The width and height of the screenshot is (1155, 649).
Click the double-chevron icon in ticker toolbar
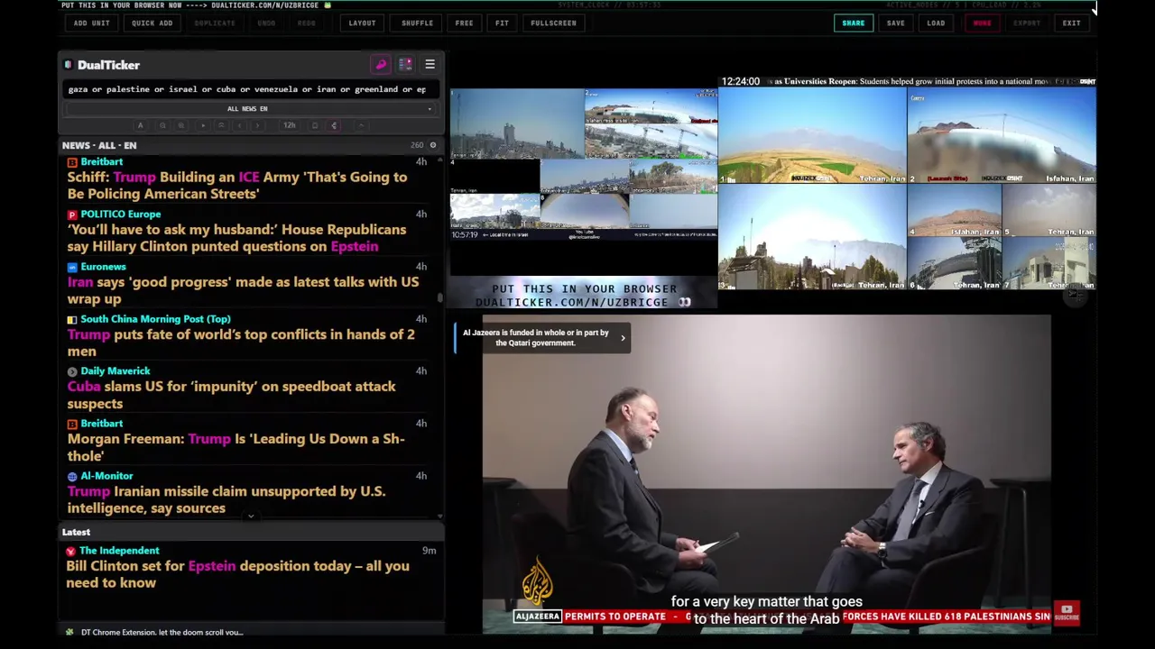(x=221, y=125)
